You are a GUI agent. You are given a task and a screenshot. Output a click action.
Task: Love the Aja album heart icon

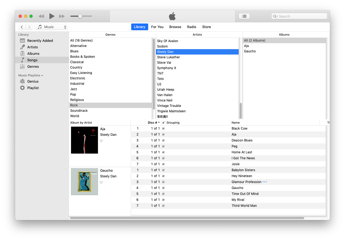tap(101, 141)
